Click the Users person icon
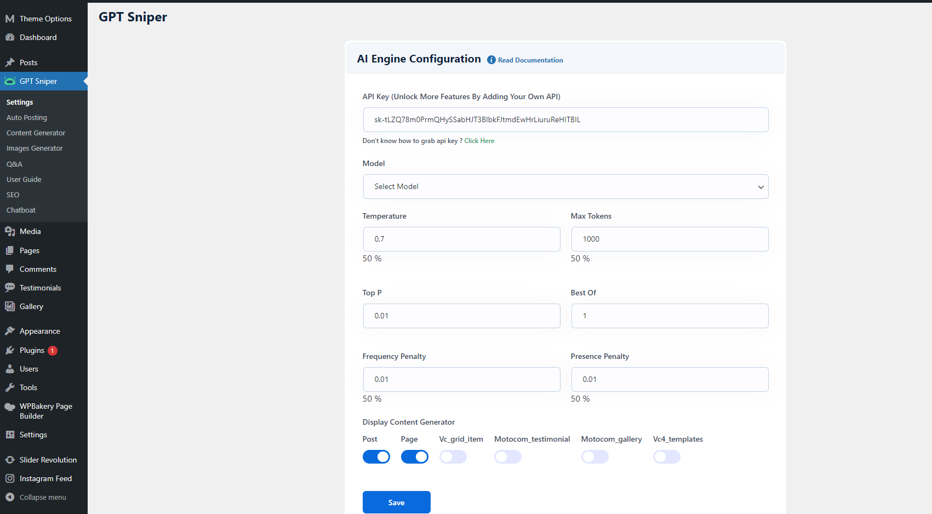Image resolution: width=932 pixels, height=514 pixels. point(10,369)
